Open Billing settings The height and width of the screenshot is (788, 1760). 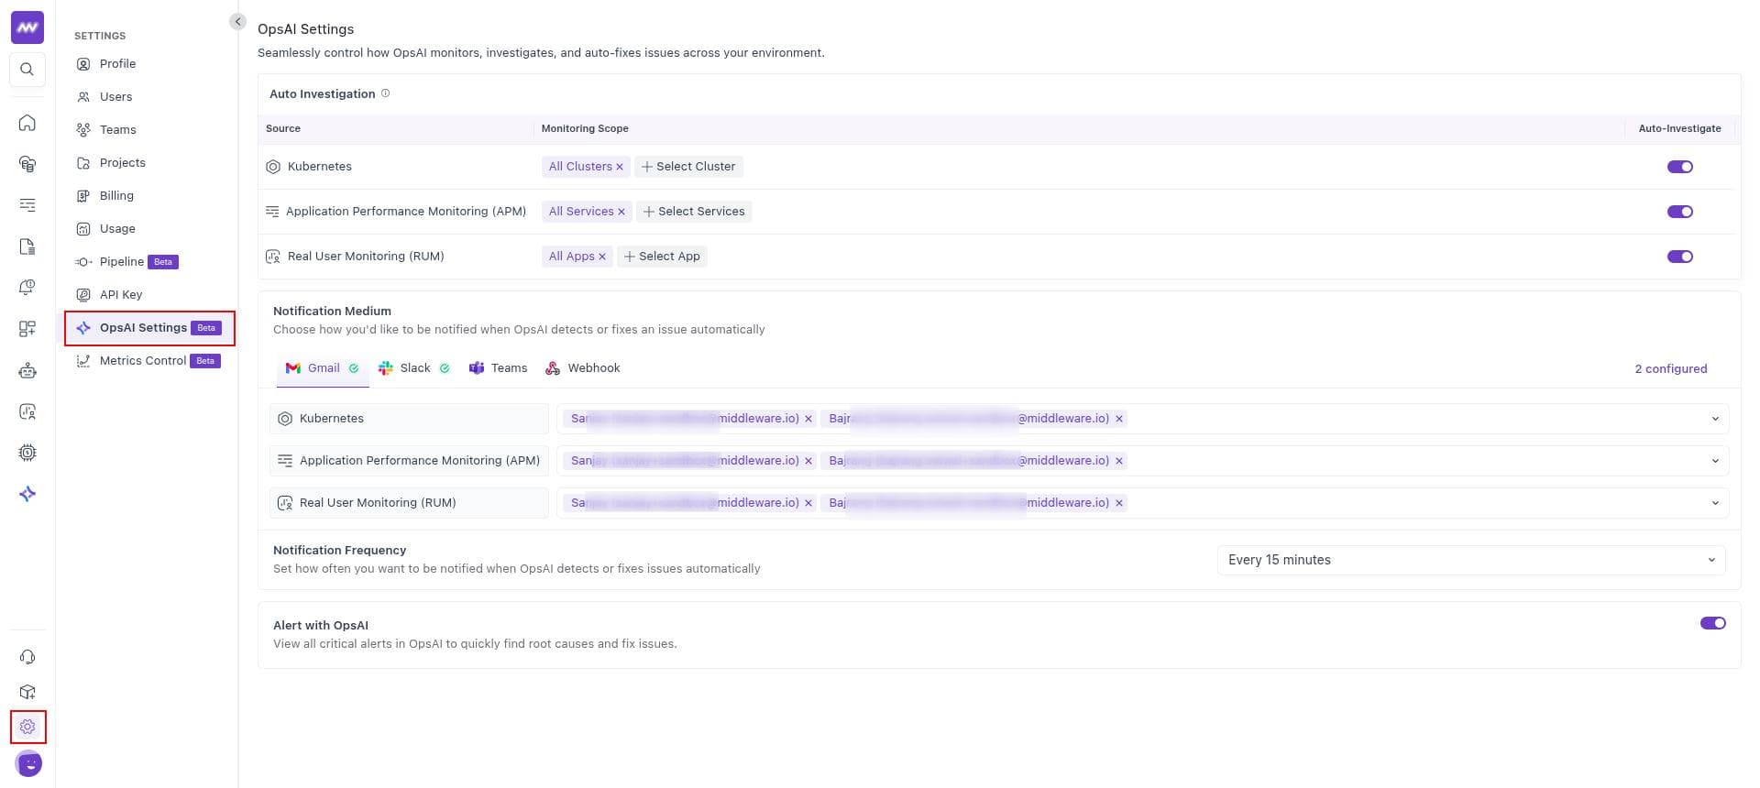(116, 196)
